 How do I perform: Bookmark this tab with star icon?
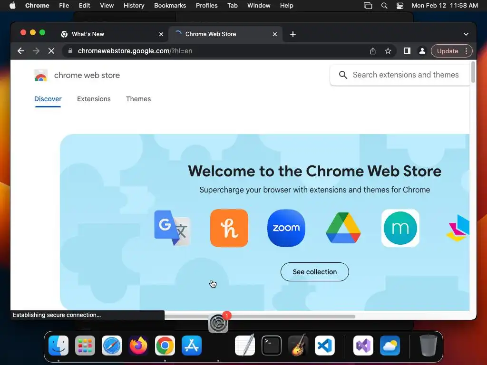[x=388, y=51]
